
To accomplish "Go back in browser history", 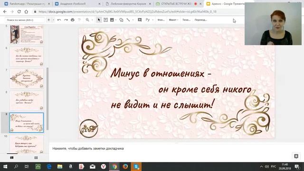I will (5, 11).
